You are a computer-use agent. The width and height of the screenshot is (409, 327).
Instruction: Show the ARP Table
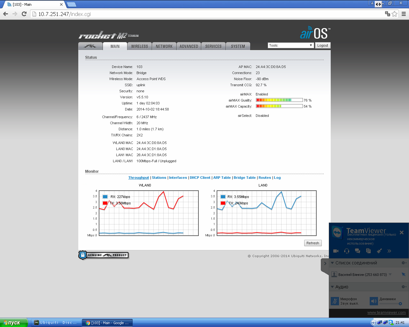[x=222, y=178]
